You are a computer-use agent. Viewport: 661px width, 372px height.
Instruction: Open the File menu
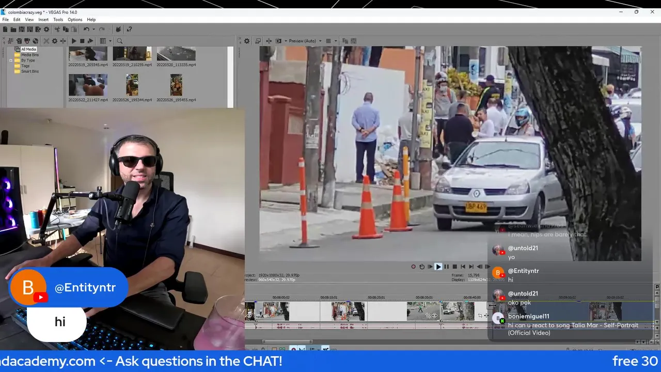[x=5, y=20]
